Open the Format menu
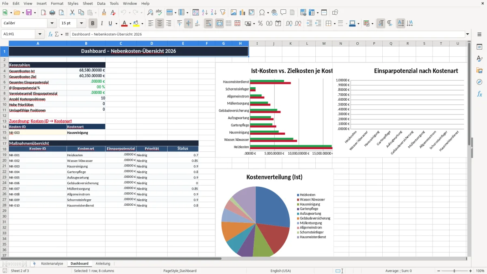The height and width of the screenshot is (274, 487). click(57, 3)
